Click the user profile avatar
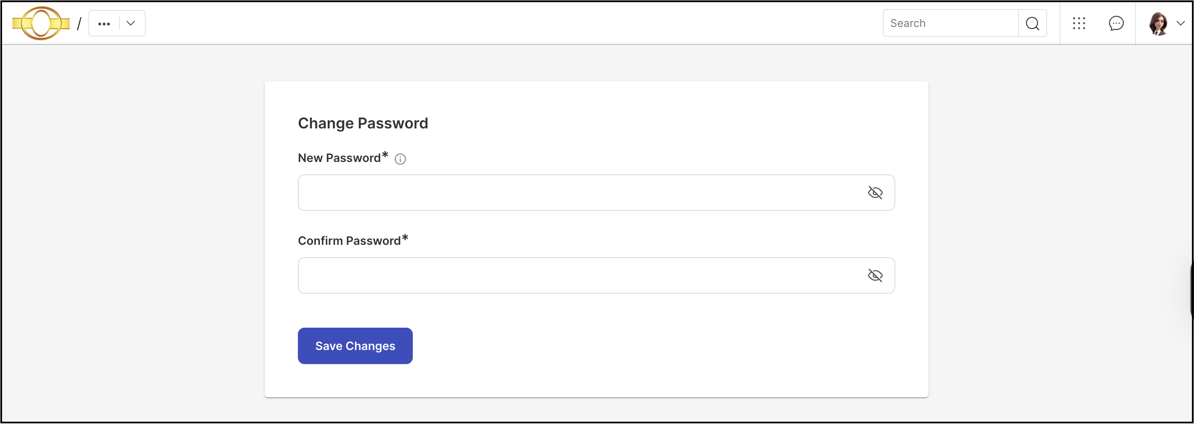Image resolution: width=1194 pixels, height=425 pixels. coord(1158,23)
